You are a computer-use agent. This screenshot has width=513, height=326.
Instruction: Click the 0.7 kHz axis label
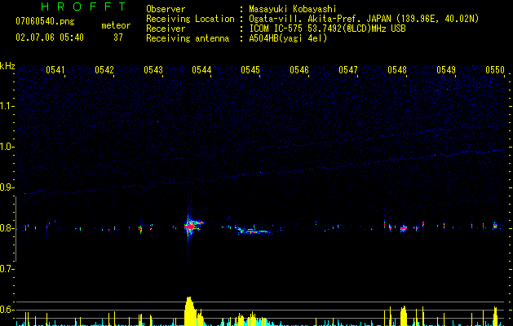7,269
